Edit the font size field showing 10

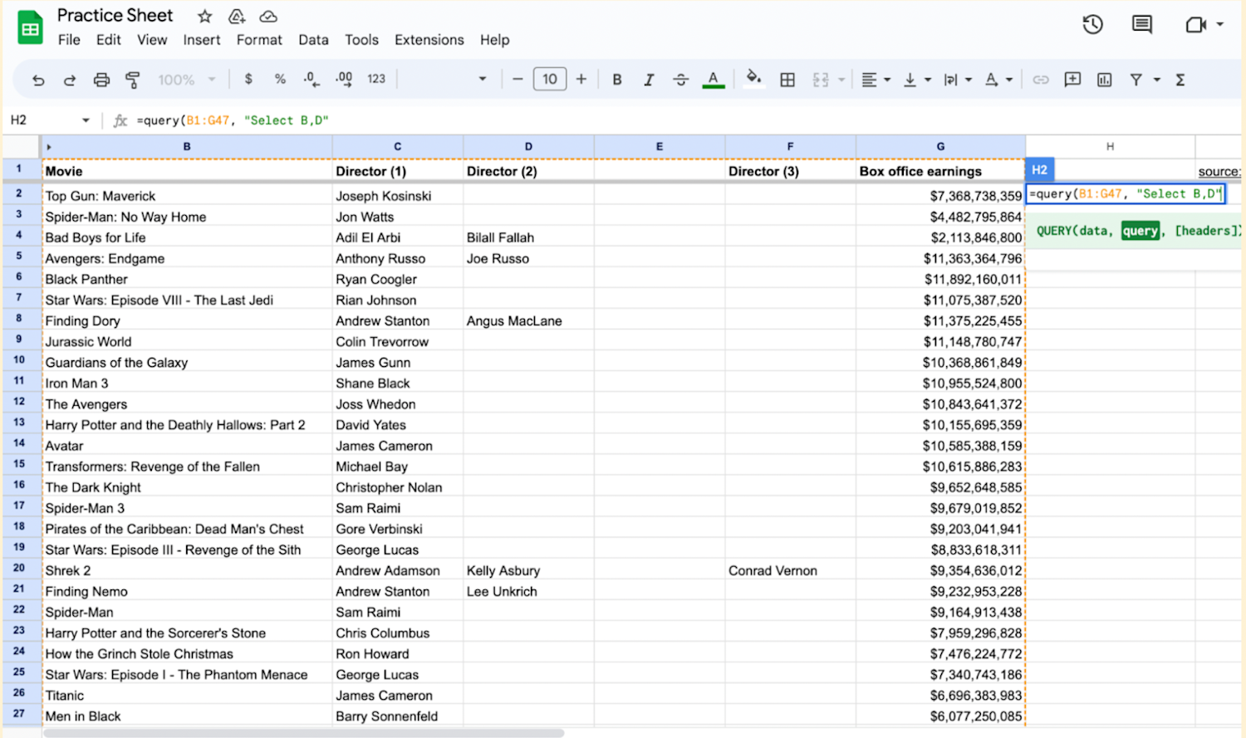coord(550,79)
